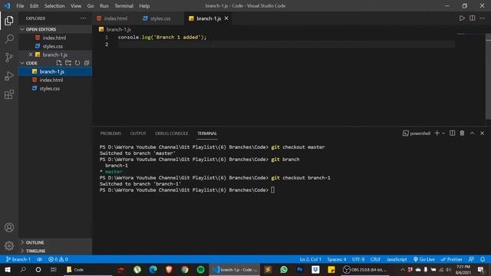Viewport: 491px width, 276px height.
Task: Switch to the DEBUG CONSOLE tab
Action: (171, 133)
